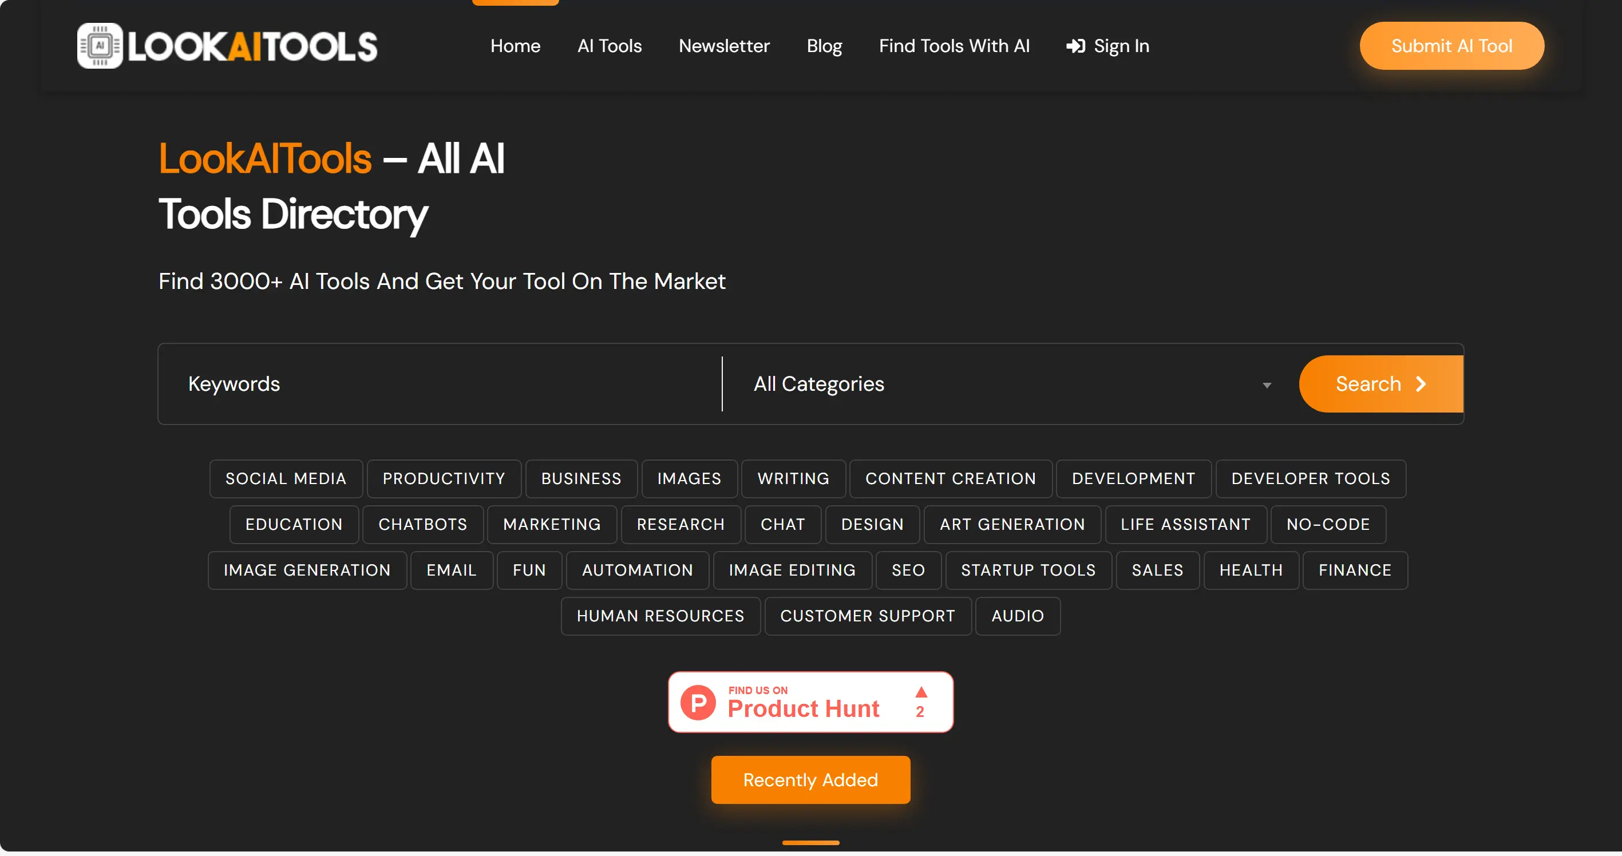Click the orange LookAITools heading text
Screen dimensions: 1622x856
[265, 158]
